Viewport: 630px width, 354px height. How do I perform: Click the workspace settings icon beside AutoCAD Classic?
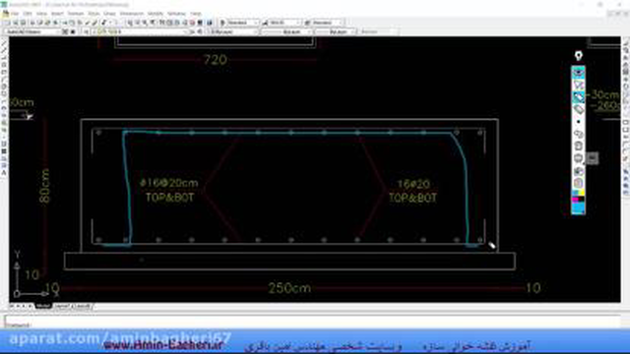point(65,31)
